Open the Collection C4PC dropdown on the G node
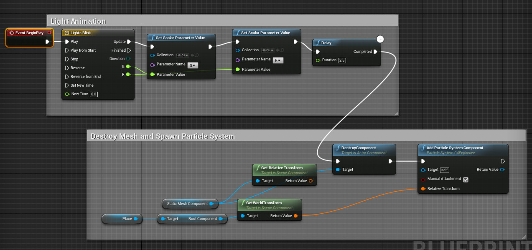 (x=182, y=55)
